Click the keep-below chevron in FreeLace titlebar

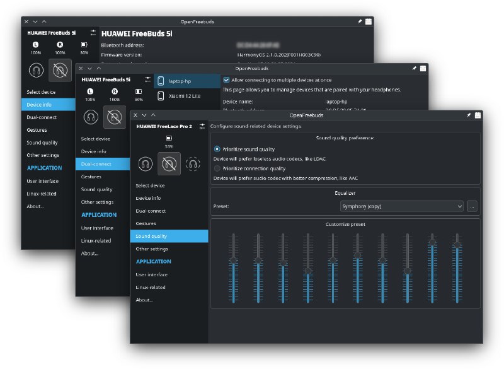pos(144,115)
